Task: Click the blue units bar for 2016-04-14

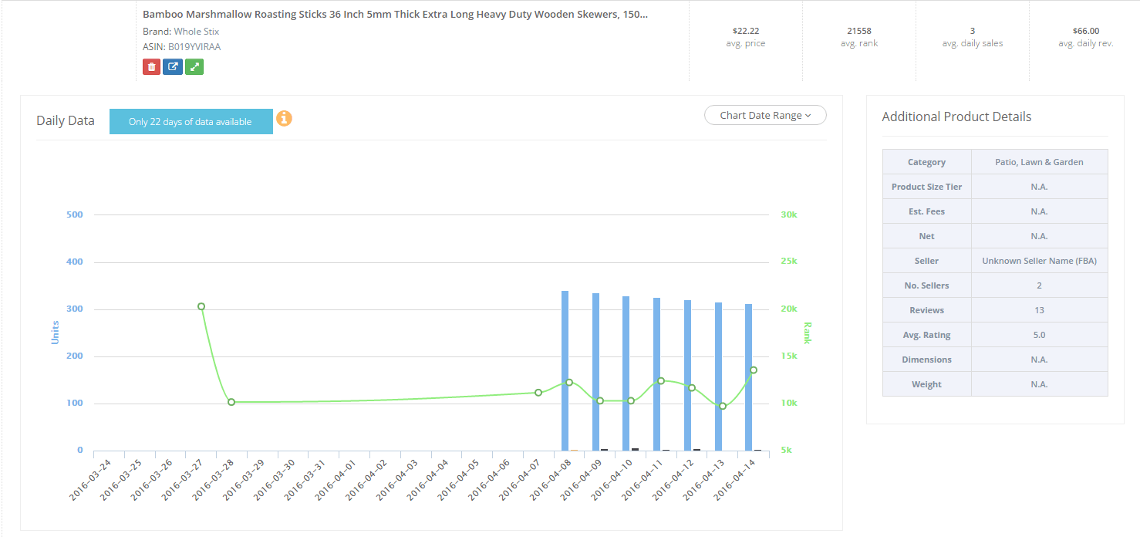Action: click(749, 377)
